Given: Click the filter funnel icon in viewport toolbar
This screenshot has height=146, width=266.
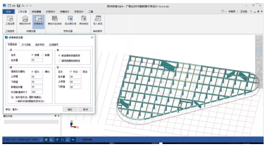Looking at the screenshot, I should click(259, 70).
